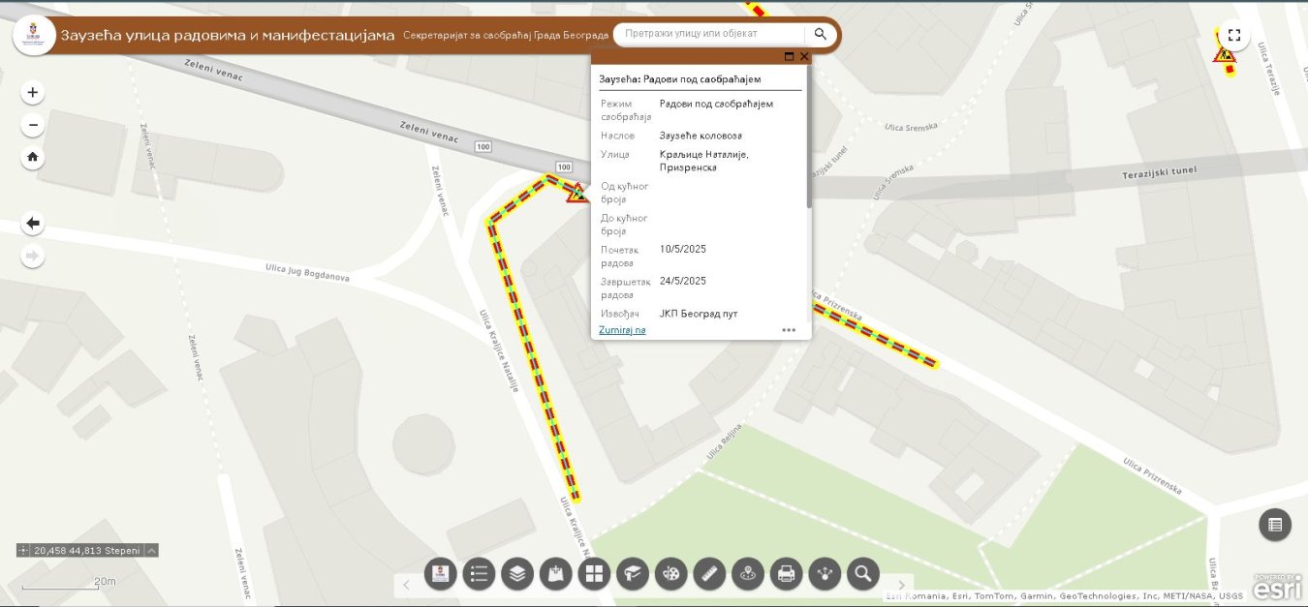Go to the next map extent
This screenshot has width=1308, height=607.
pos(33,256)
